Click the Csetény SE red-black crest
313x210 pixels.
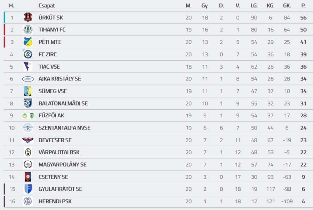28,177
